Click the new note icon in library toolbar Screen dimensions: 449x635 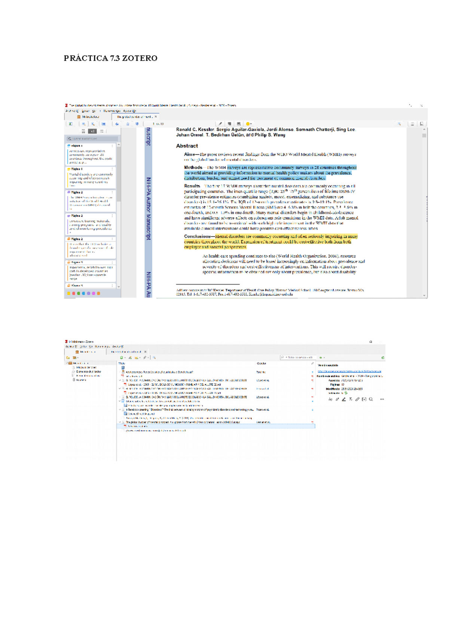click(137, 358)
